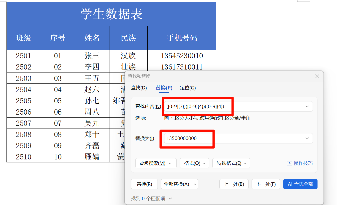
Task: Open the 特殊格式(E) dropdown menu
Action: tap(231, 163)
